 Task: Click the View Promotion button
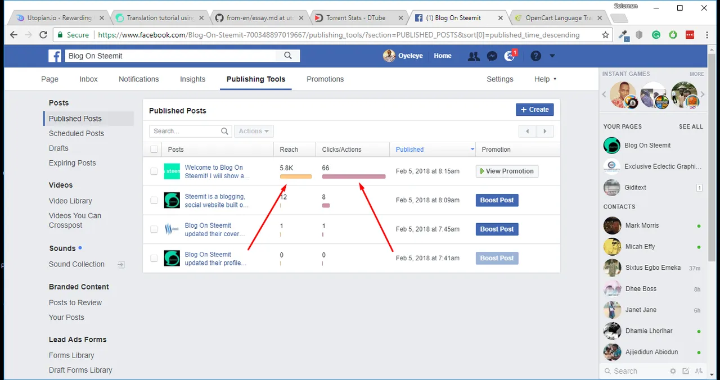pyautogui.click(x=507, y=171)
